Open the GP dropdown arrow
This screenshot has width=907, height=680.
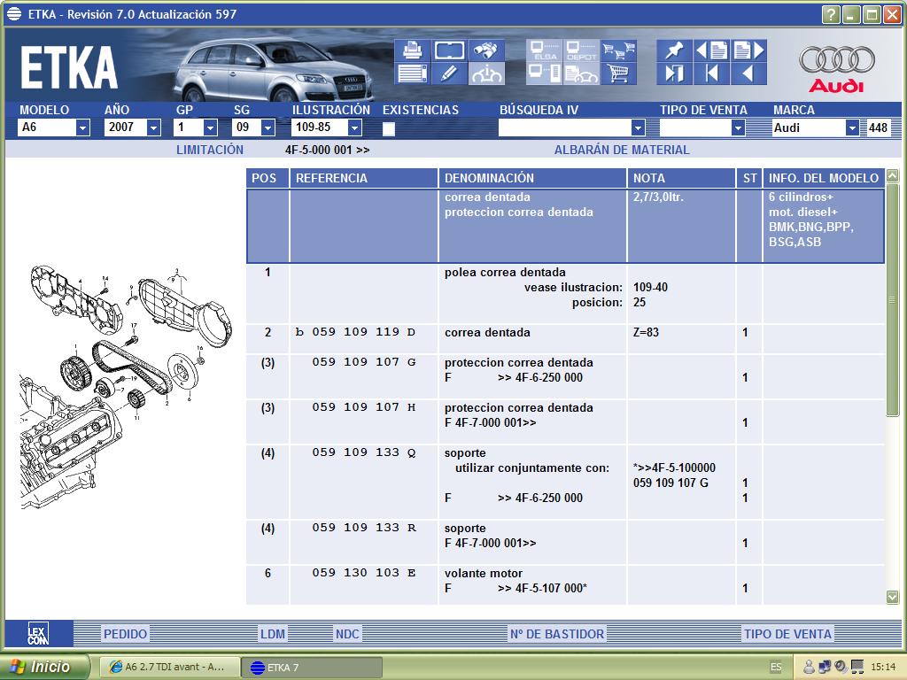(x=211, y=127)
